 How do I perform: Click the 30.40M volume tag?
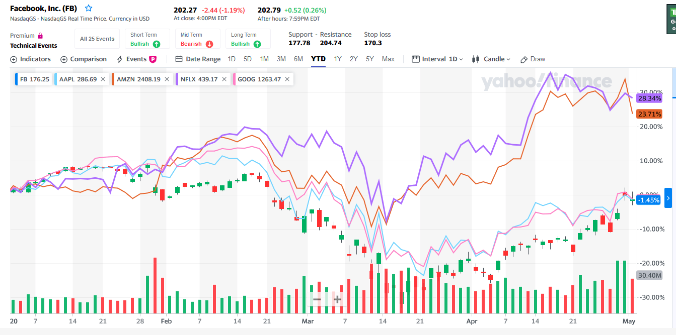pyautogui.click(x=650, y=275)
